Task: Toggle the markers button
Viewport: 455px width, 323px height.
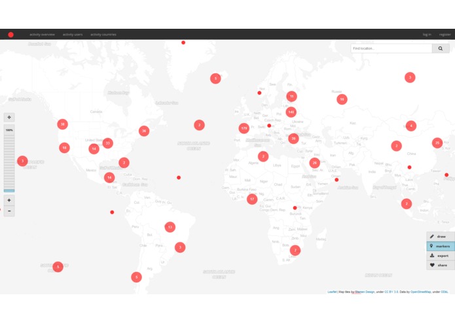Action: [x=441, y=246]
